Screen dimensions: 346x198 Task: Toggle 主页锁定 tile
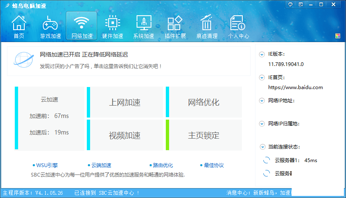coord(204,135)
